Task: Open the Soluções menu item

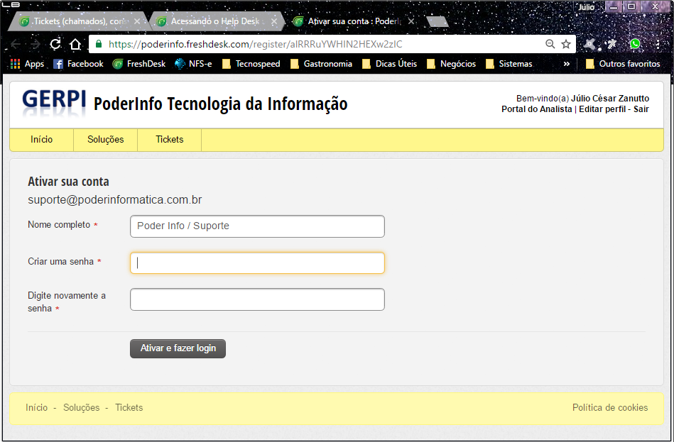Action: (x=105, y=140)
